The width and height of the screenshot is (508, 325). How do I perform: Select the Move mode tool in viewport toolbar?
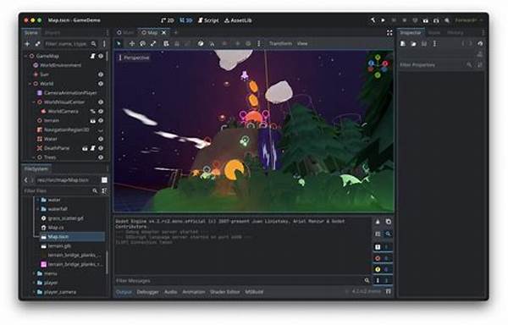[x=132, y=43]
